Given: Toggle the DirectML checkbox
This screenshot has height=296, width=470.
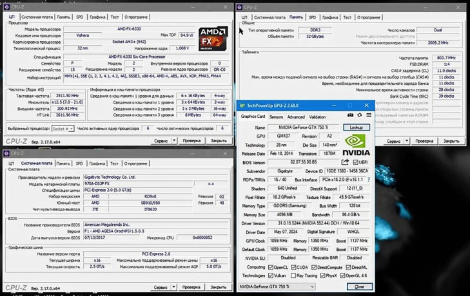Looking at the screenshot, I should 348,267.
